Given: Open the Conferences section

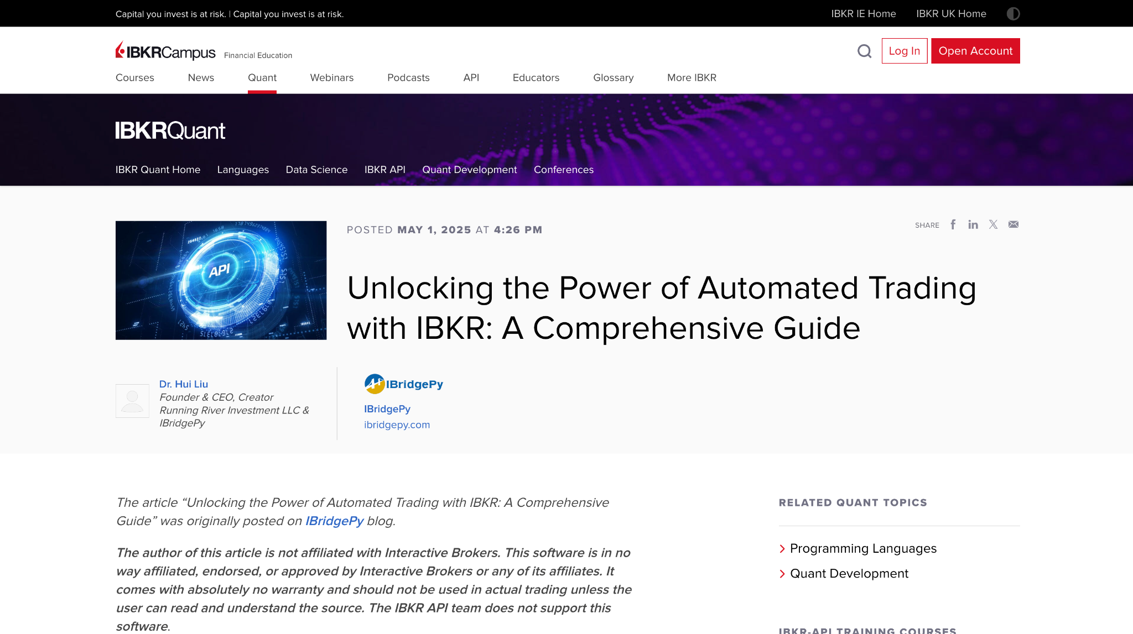Looking at the screenshot, I should [564, 170].
